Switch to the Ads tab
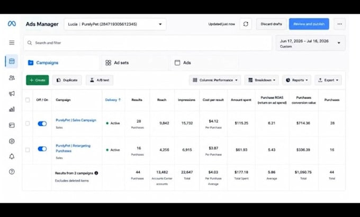Viewport: 360px width, 217px height. [x=205, y=63]
